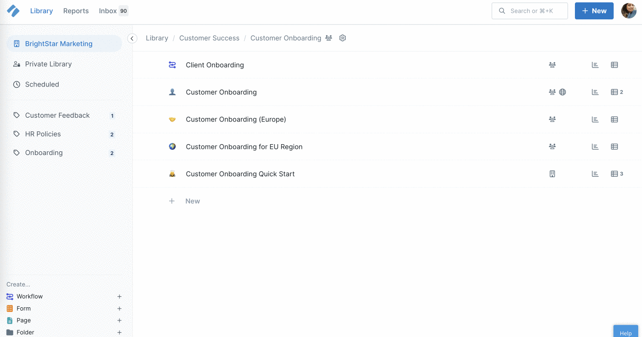This screenshot has height=337, width=642.
Task: Open the Library tab
Action: 42,11
